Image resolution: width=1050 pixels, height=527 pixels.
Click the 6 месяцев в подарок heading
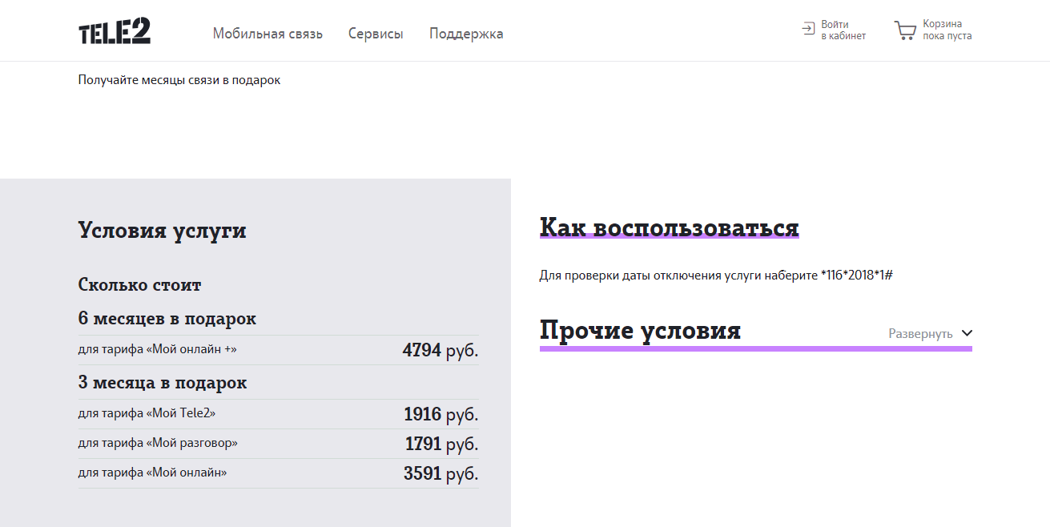[167, 319]
